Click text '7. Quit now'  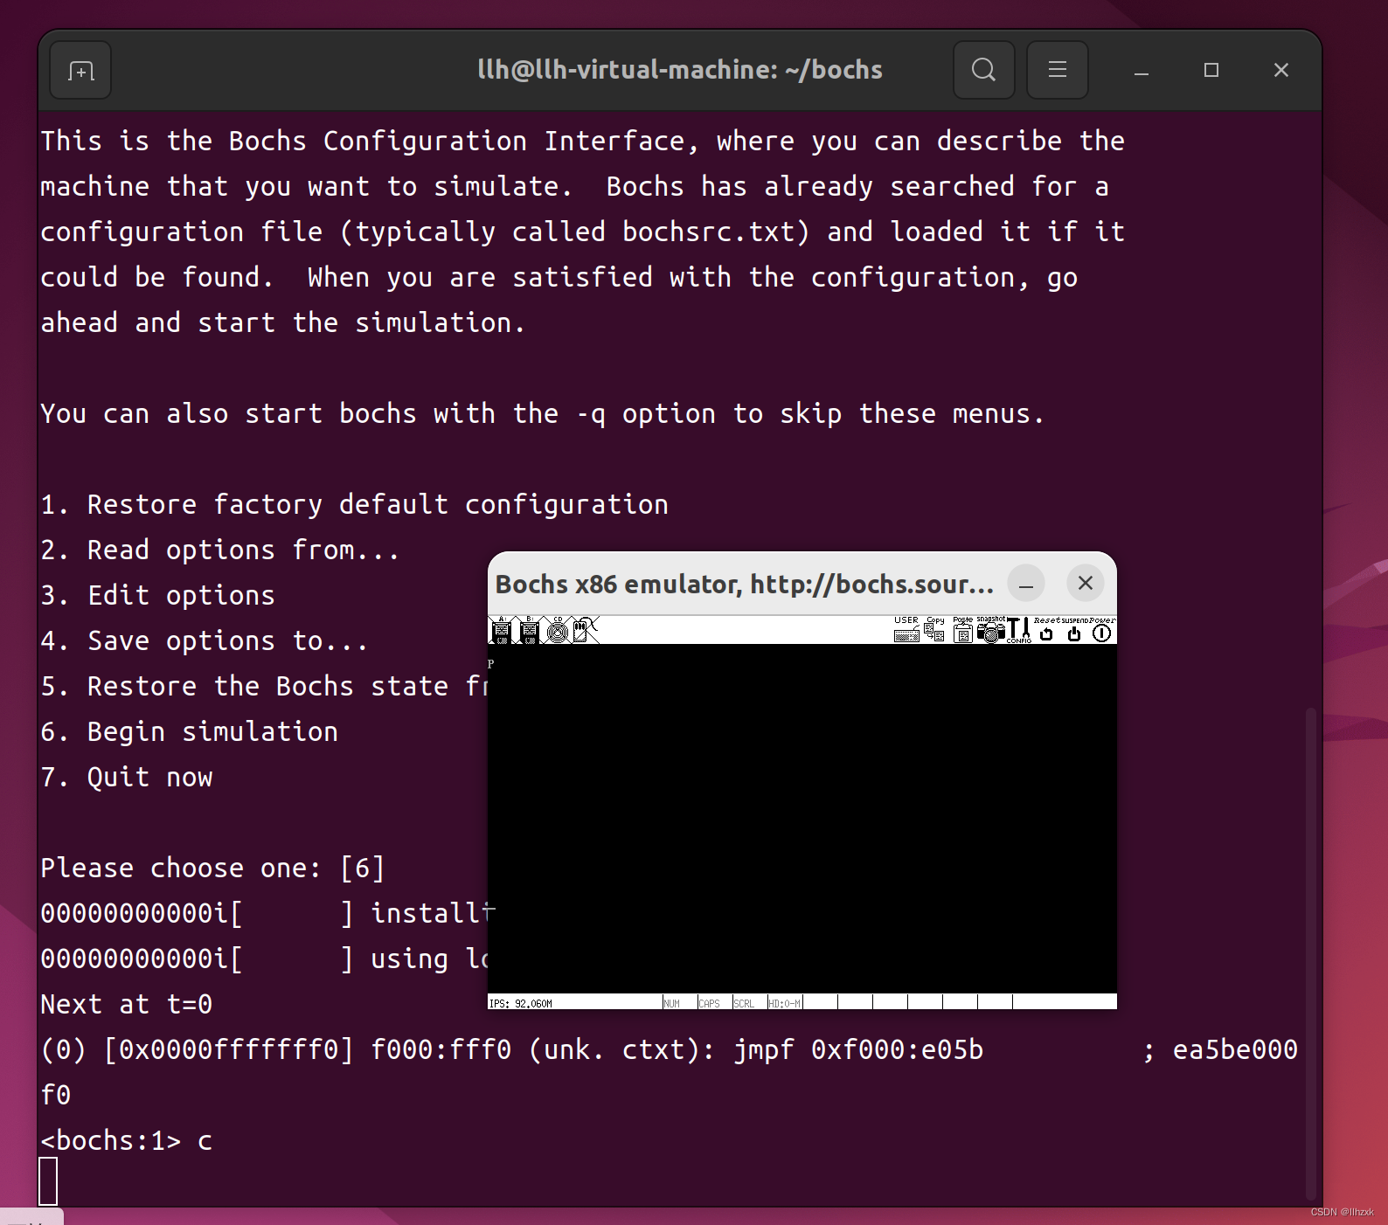(x=127, y=777)
